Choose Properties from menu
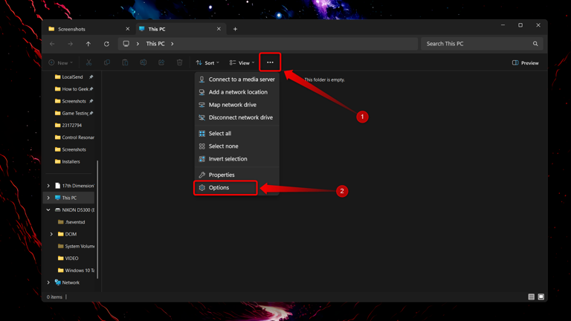571x321 pixels. pos(237,175)
